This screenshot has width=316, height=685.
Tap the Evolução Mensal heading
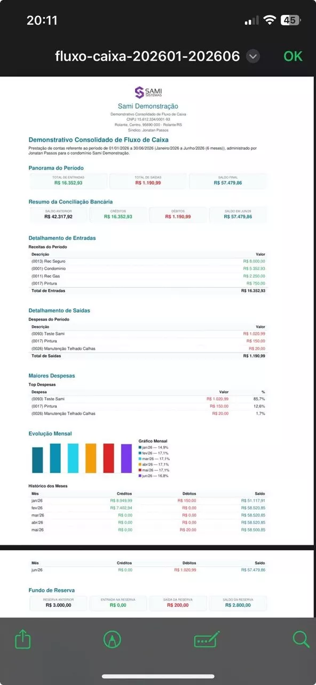point(50,433)
